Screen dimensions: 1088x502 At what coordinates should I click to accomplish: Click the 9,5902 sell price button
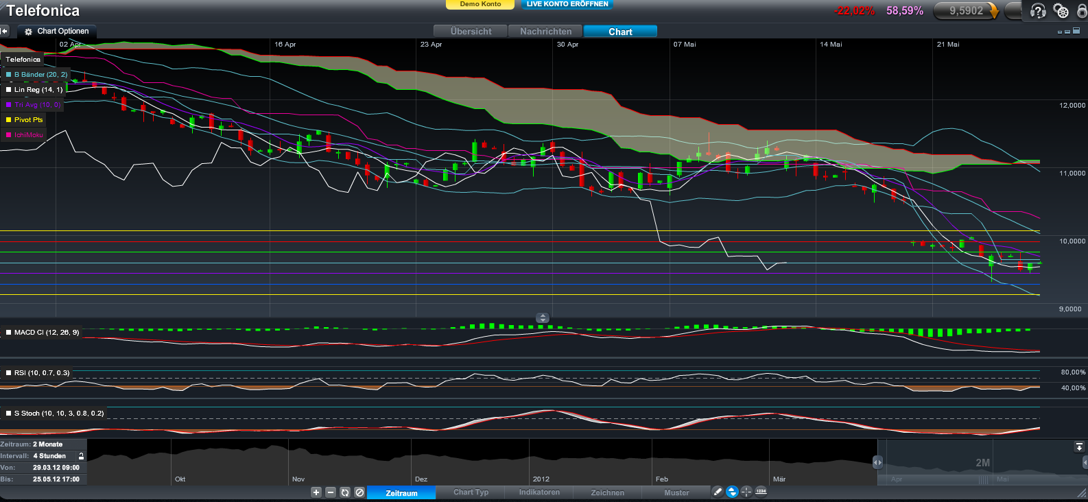click(x=966, y=11)
